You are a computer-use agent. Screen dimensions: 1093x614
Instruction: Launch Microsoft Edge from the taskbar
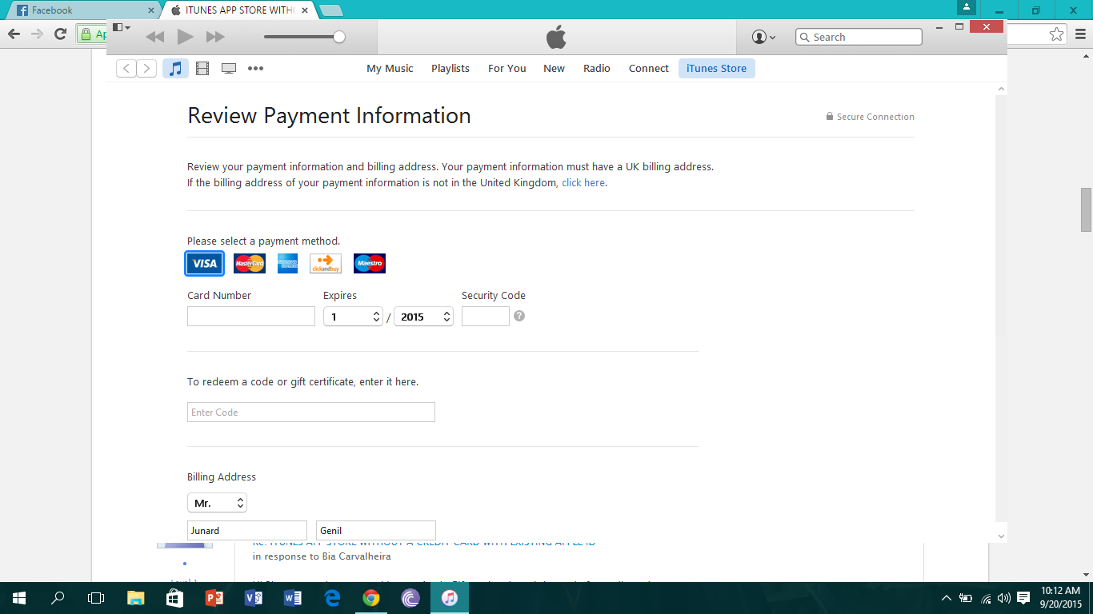click(x=331, y=598)
